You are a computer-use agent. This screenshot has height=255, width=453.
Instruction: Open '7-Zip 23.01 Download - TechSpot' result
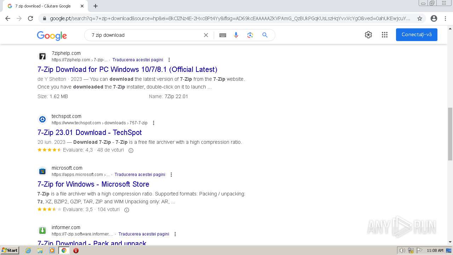pos(90,132)
